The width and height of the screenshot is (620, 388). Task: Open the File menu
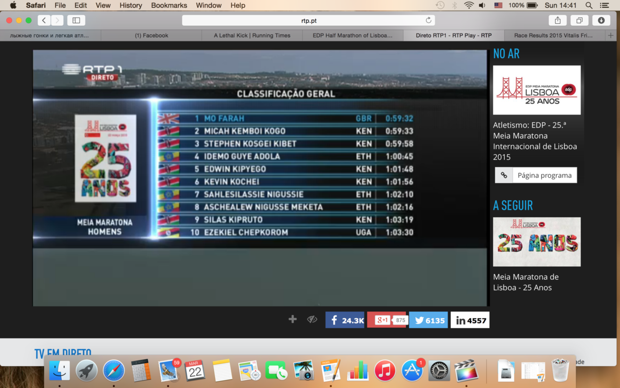coord(60,5)
